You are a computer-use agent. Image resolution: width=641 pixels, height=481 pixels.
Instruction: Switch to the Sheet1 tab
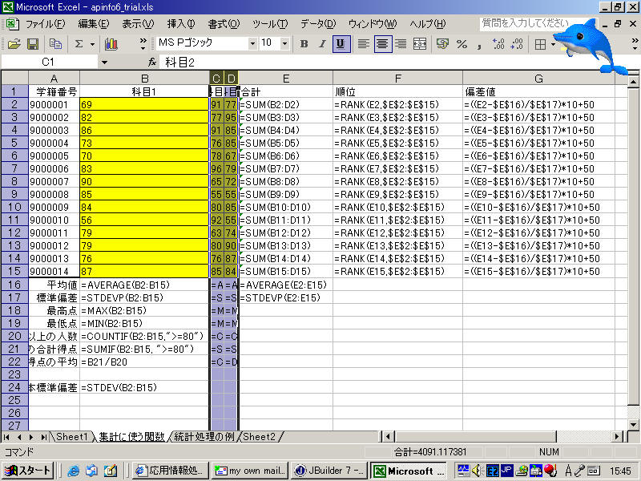pyautogui.click(x=71, y=437)
